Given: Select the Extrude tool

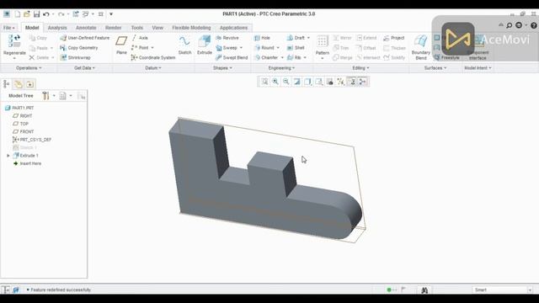Looking at the screenshot, I should click(204, 45).
